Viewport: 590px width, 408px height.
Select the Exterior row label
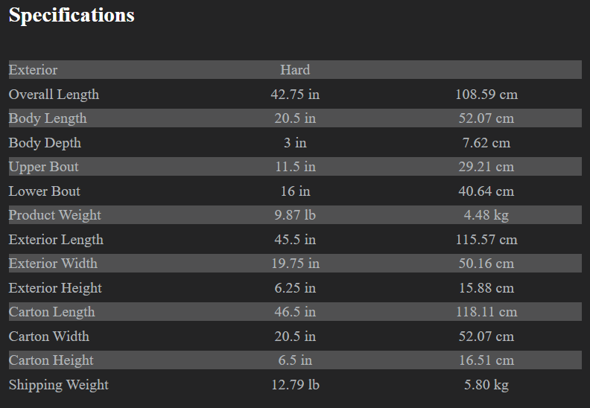[33, 70]
